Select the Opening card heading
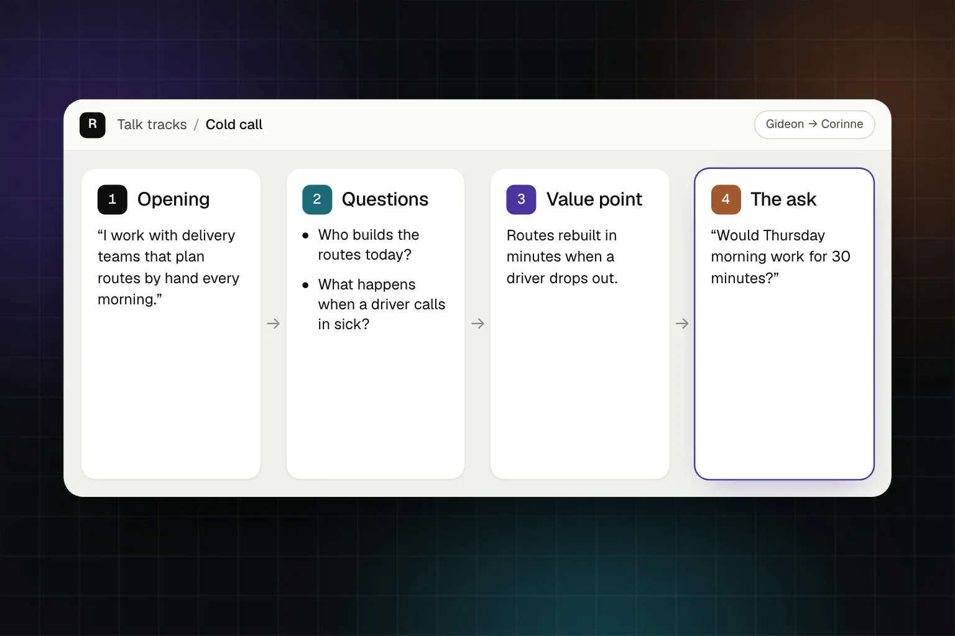 [173, 199]
